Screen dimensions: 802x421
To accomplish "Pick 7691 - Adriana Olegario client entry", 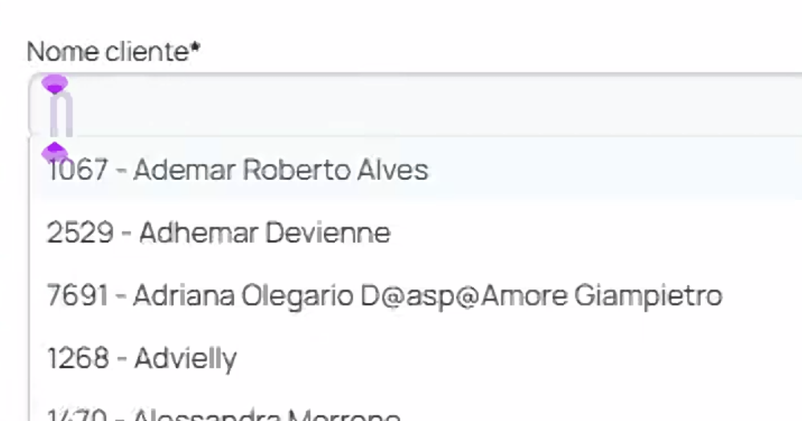I will tap(384, 296).
